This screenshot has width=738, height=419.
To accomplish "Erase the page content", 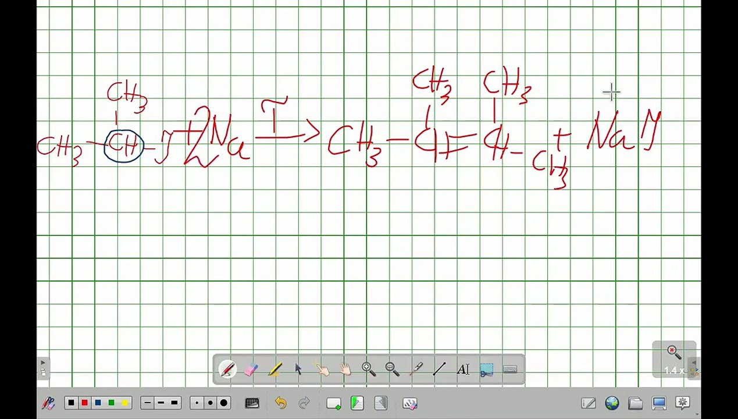I will coord(410,403).
